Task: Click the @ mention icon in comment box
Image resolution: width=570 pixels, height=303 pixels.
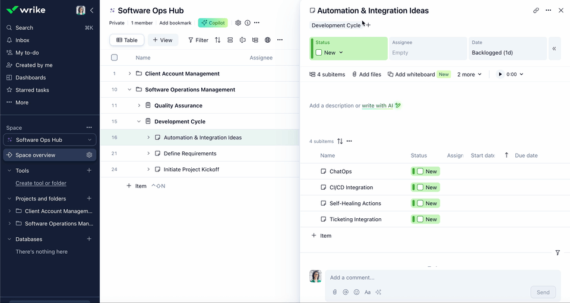Action: click(x=346, y=292)
